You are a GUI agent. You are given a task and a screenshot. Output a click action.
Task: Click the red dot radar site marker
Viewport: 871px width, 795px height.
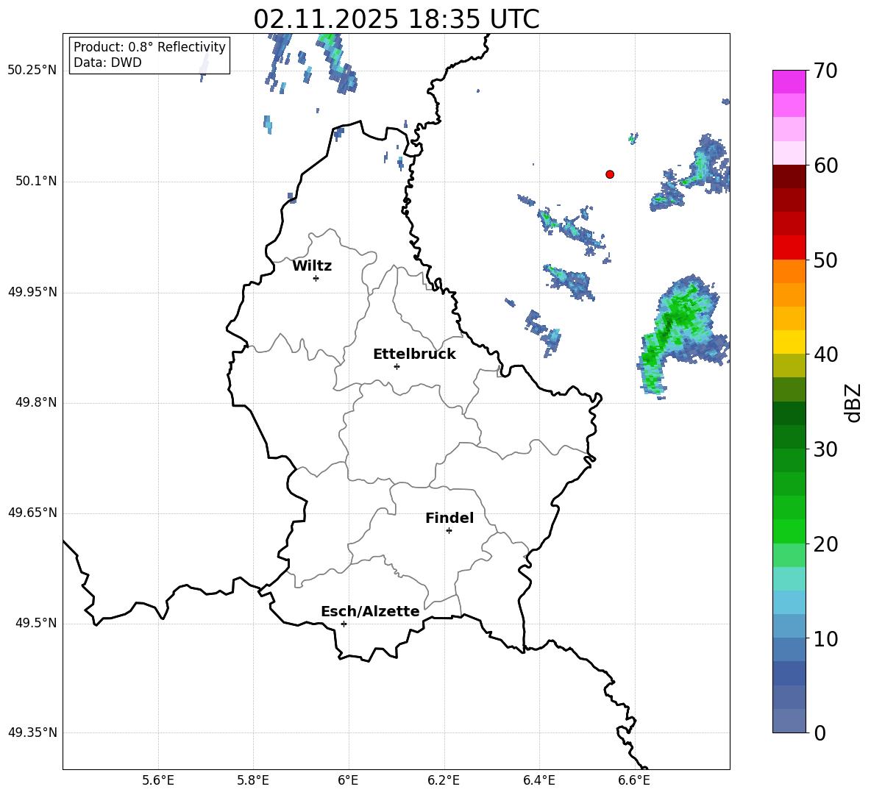610,174
